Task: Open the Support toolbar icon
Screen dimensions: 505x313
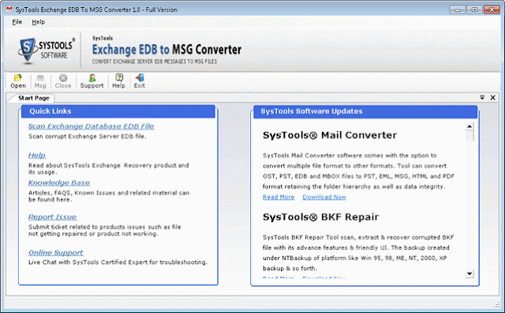Action: click(92, 81)
